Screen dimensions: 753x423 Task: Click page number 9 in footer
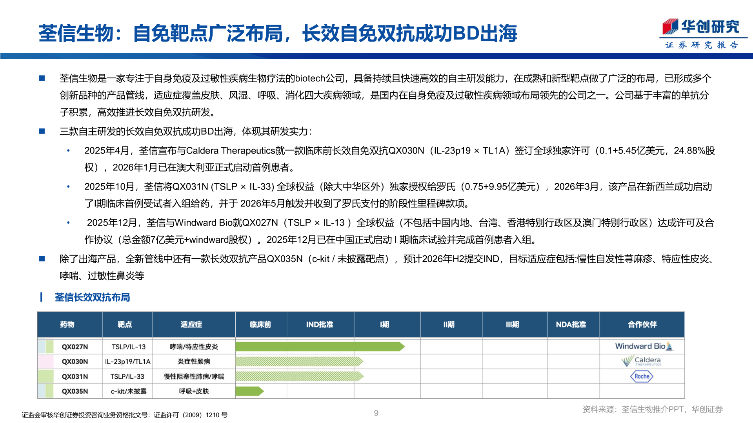376,413
